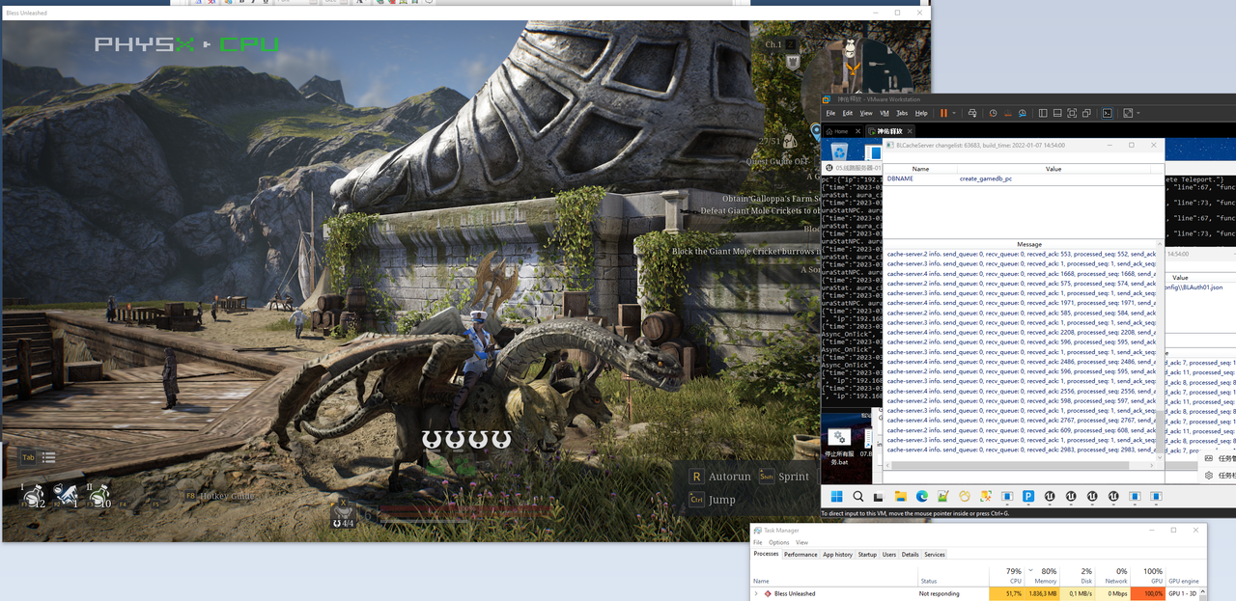1236x601 pixels.
Task: Switch to Task Manager App history tab
Action: [837, 555]
